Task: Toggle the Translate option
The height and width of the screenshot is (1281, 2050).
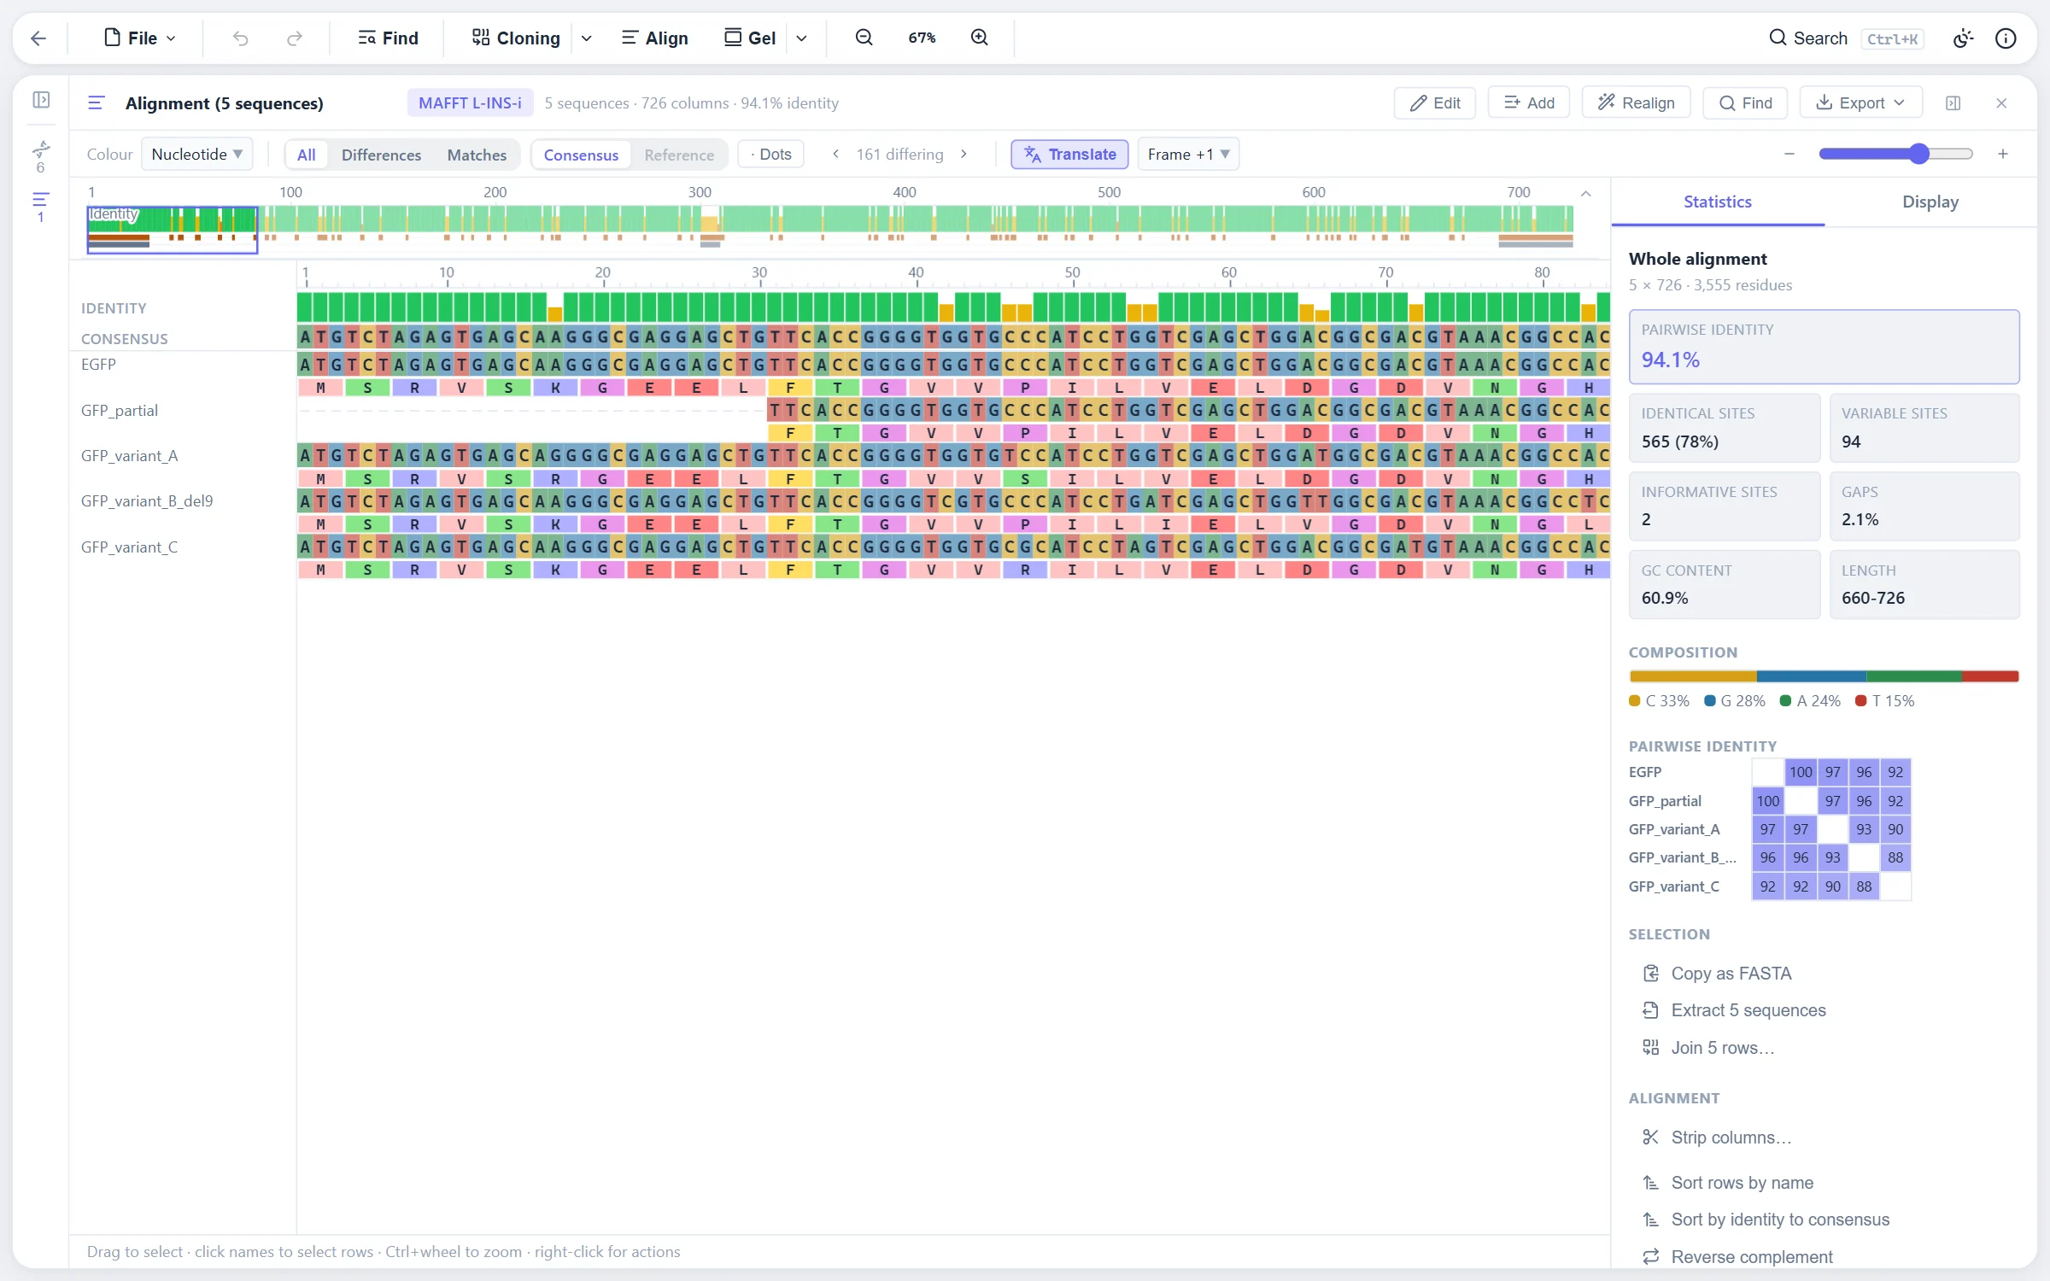Action: pos(1070,155)
